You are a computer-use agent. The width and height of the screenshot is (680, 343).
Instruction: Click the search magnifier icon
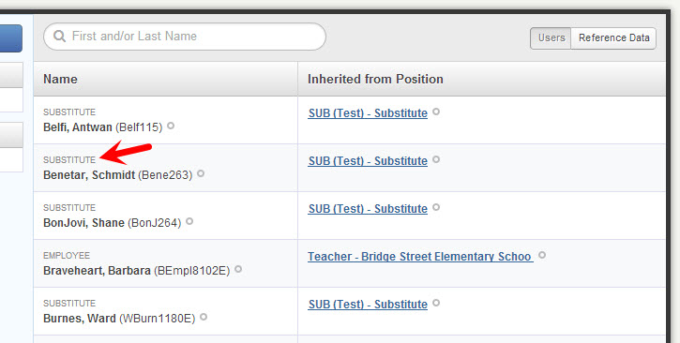(59, 36)
